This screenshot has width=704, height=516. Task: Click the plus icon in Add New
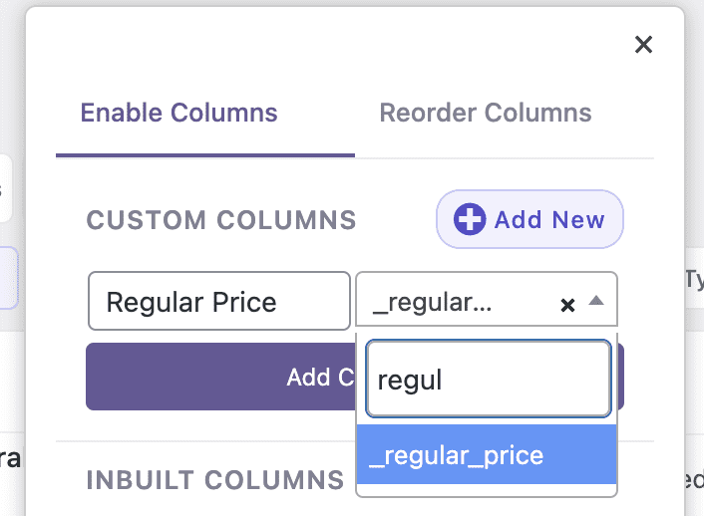pos(470,219)
